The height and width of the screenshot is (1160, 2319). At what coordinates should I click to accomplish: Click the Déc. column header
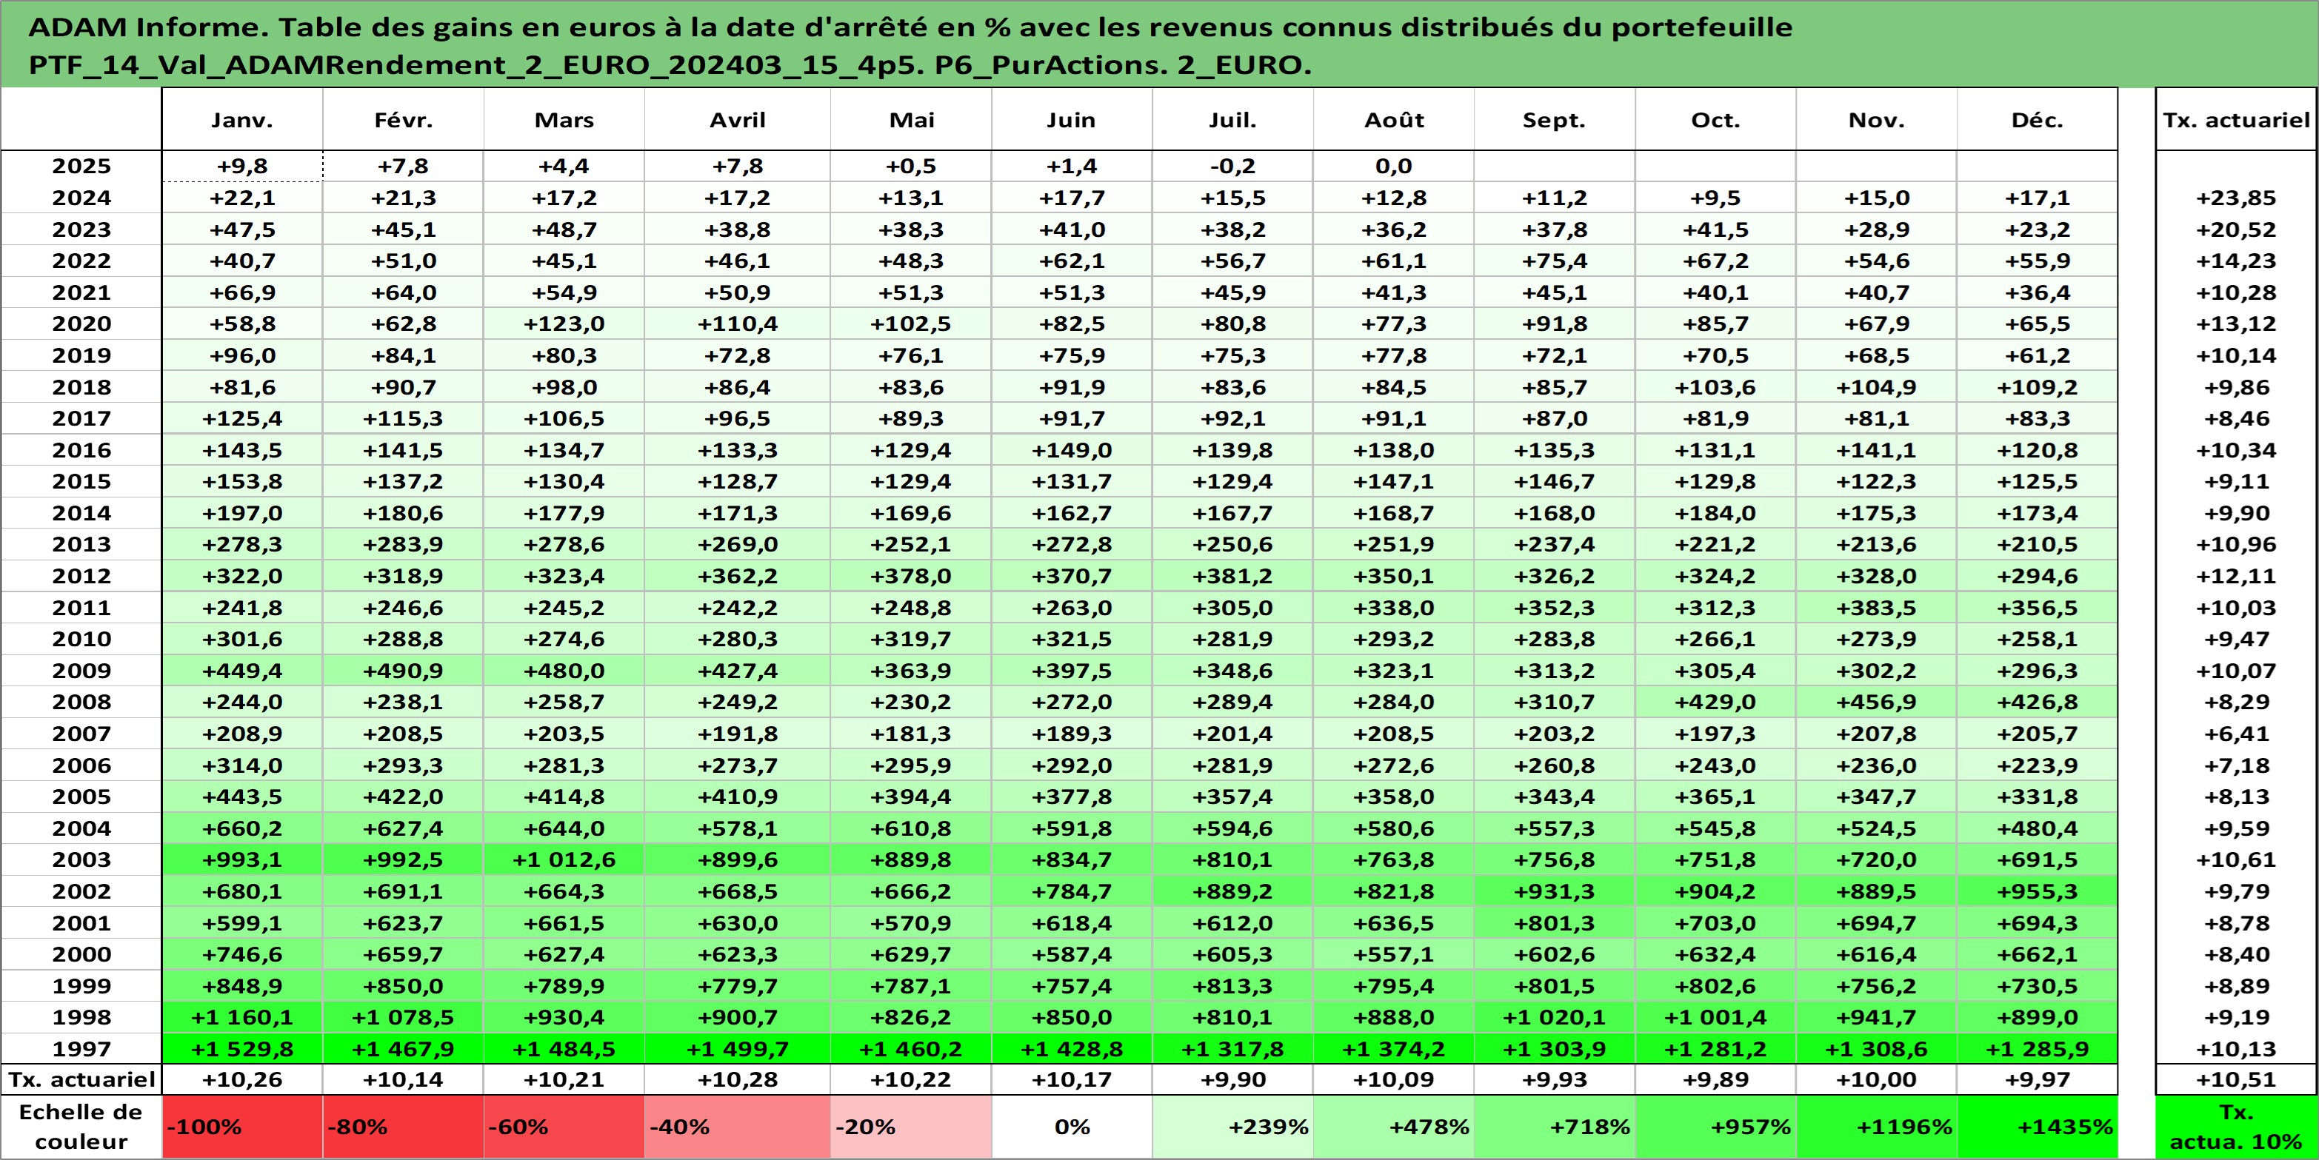tap(2038, 120)
